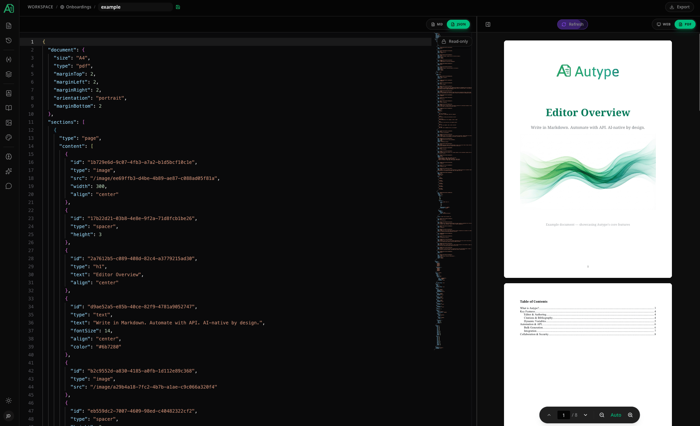Viewport: 700px width, 426px height.
Task: Switch preview to PDF mode
Action: (685, 24)
